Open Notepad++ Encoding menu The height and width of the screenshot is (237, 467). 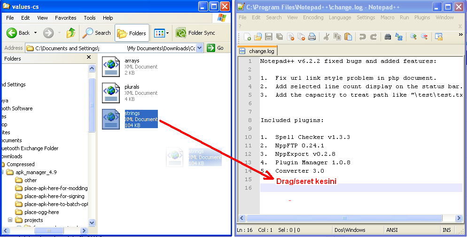(313, 17)
